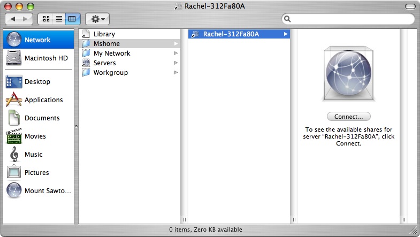Click the status bar items text
The width and height of the screenshot is (420, 237).
pos(205,230)
